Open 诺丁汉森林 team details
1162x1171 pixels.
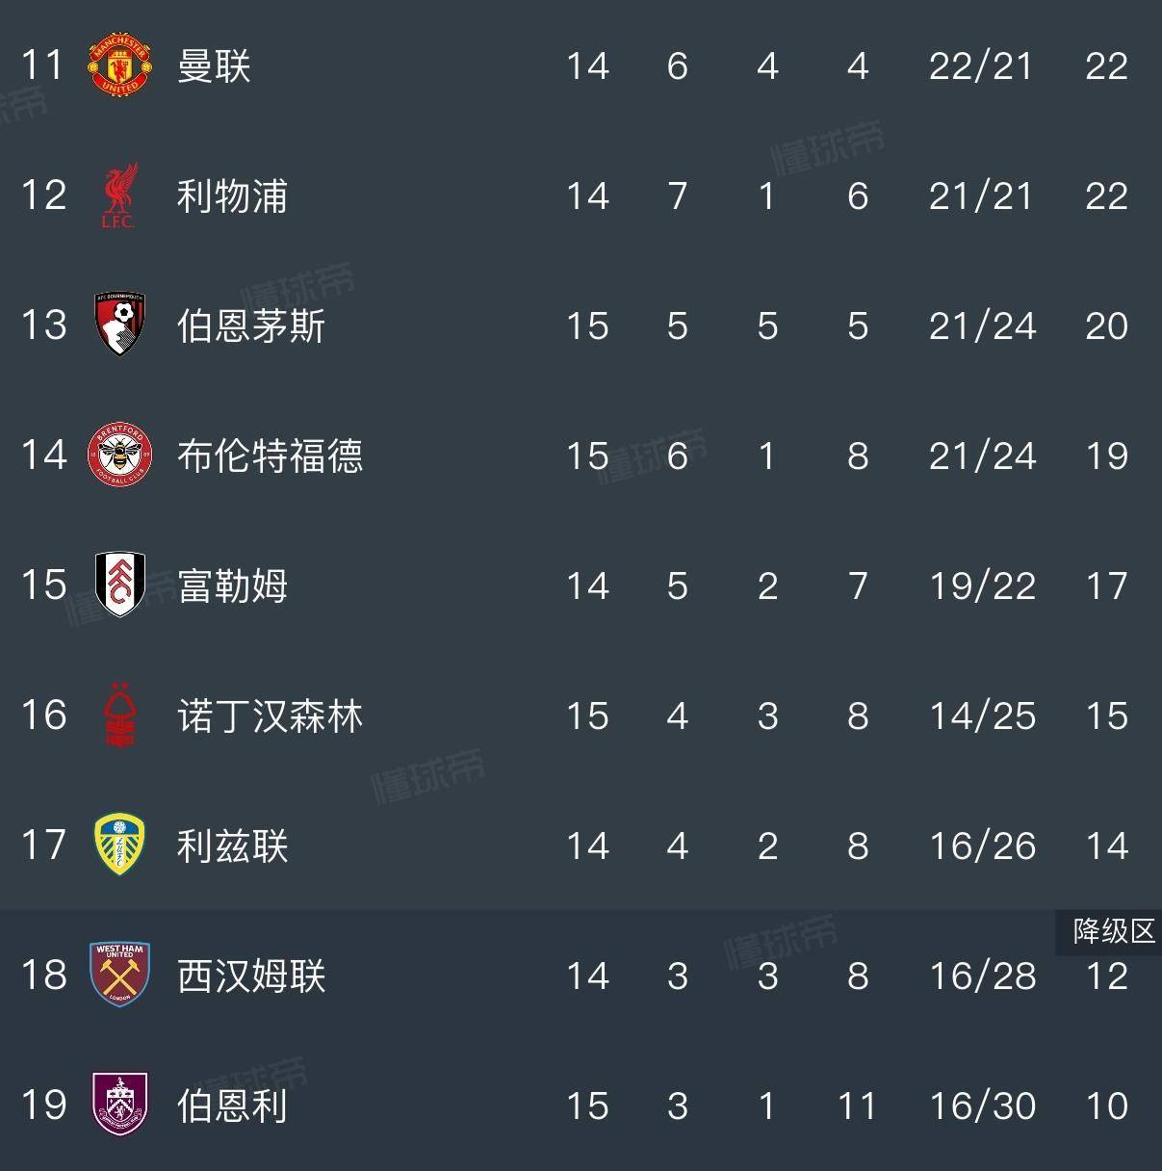(270, 716)
